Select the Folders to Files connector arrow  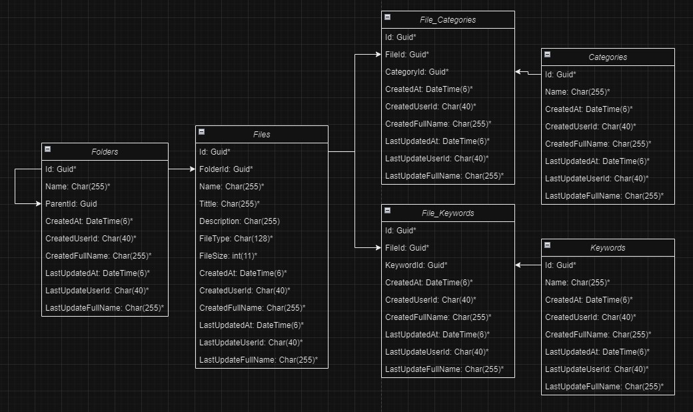[182, 169]
